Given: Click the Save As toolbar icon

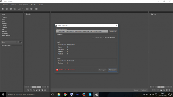Looking at the screenshot, I should (x=15, y=9).
